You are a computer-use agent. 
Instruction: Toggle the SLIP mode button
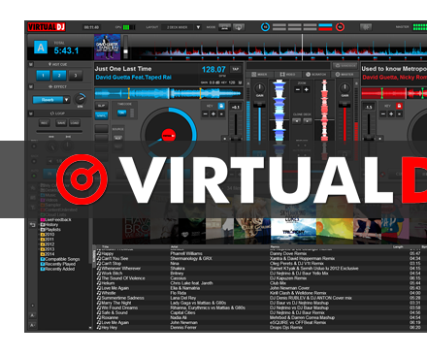pyautogui.click(x=101, y=106)
